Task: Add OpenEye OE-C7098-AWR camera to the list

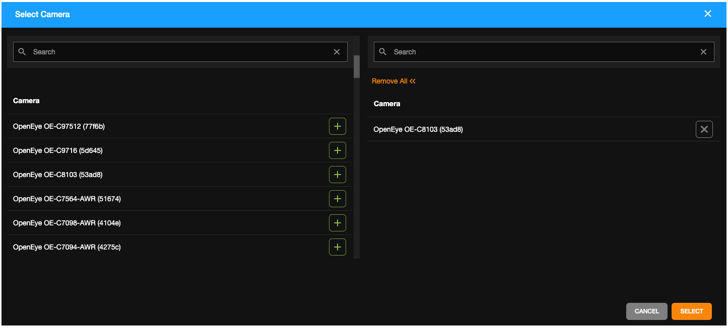Action: click(338, 223)
